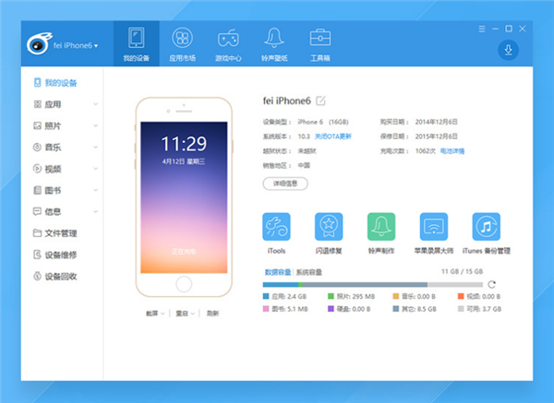The image size is (554, 403).
Task: Expand the 音乐 sidebar chevron
Action: pos(95,148)
